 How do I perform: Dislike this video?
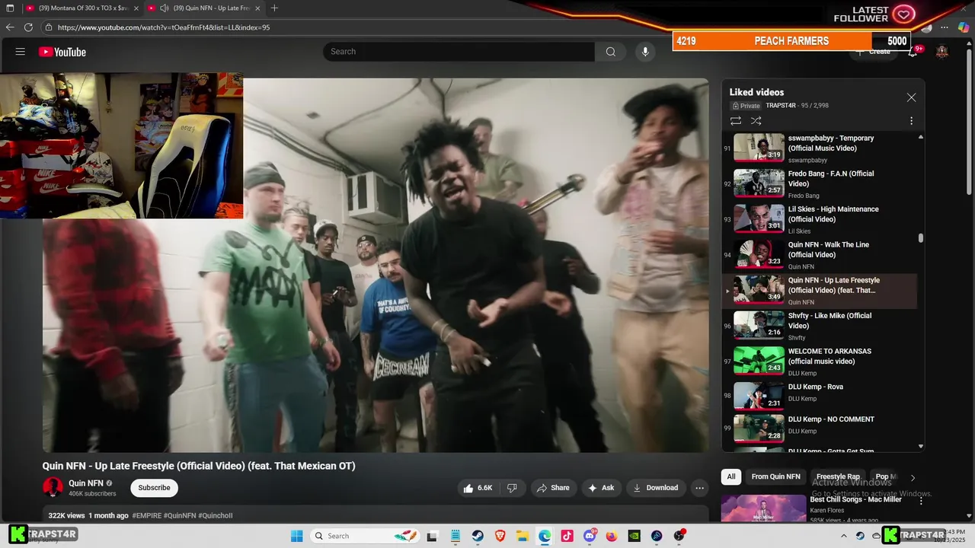coord(512,488)
